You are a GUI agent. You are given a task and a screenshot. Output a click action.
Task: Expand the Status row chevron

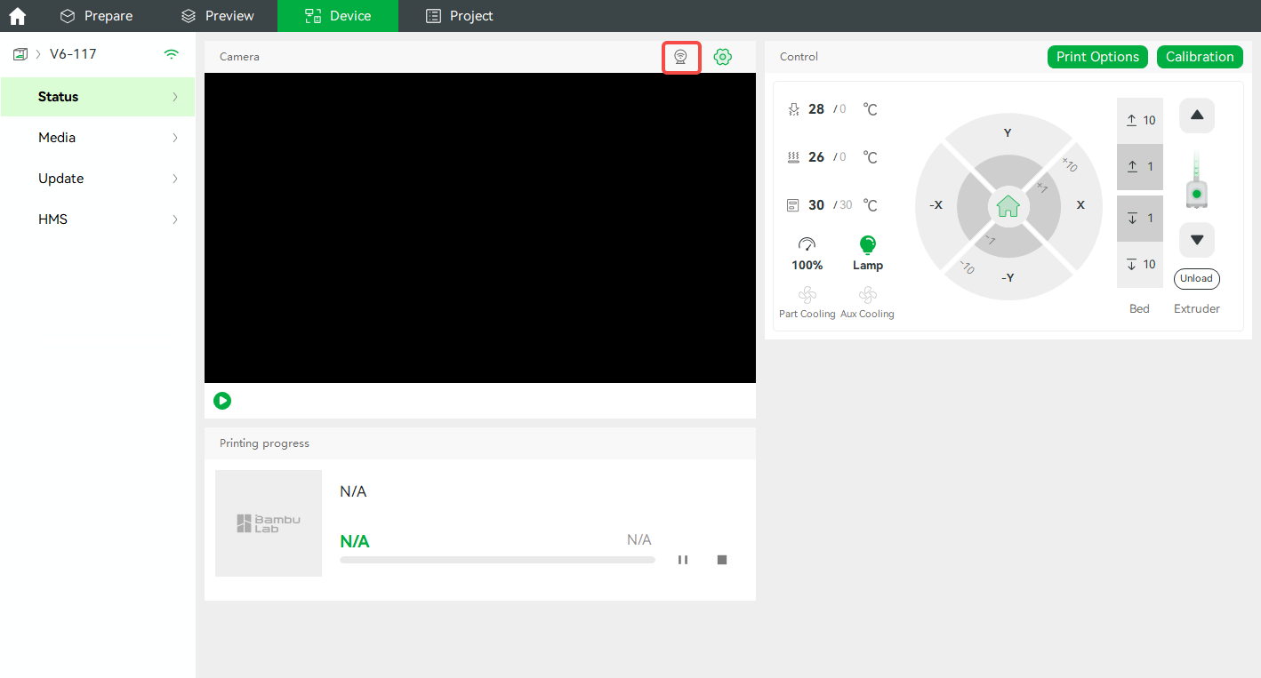[175, 97]
